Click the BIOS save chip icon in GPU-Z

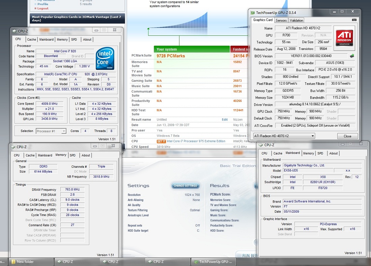pos(352,56)
